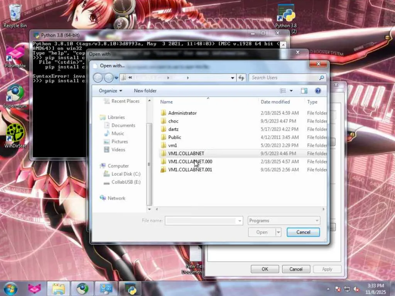Click Apply in the background properties window

(327, 269)
